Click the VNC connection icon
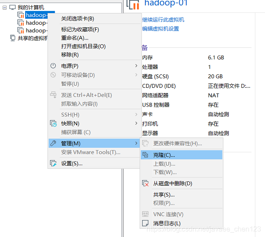Screen dimensions: 265x237 (x=145, y=214)
